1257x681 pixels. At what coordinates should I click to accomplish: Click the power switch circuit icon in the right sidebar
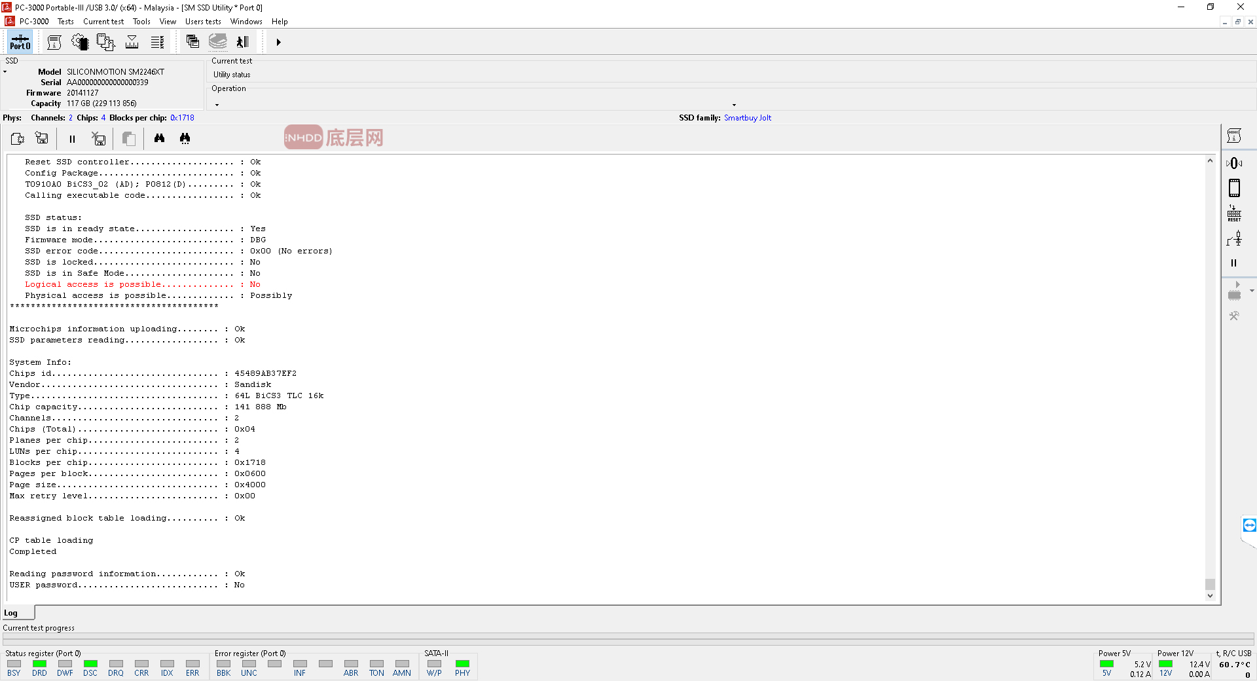coord(1234,238)
